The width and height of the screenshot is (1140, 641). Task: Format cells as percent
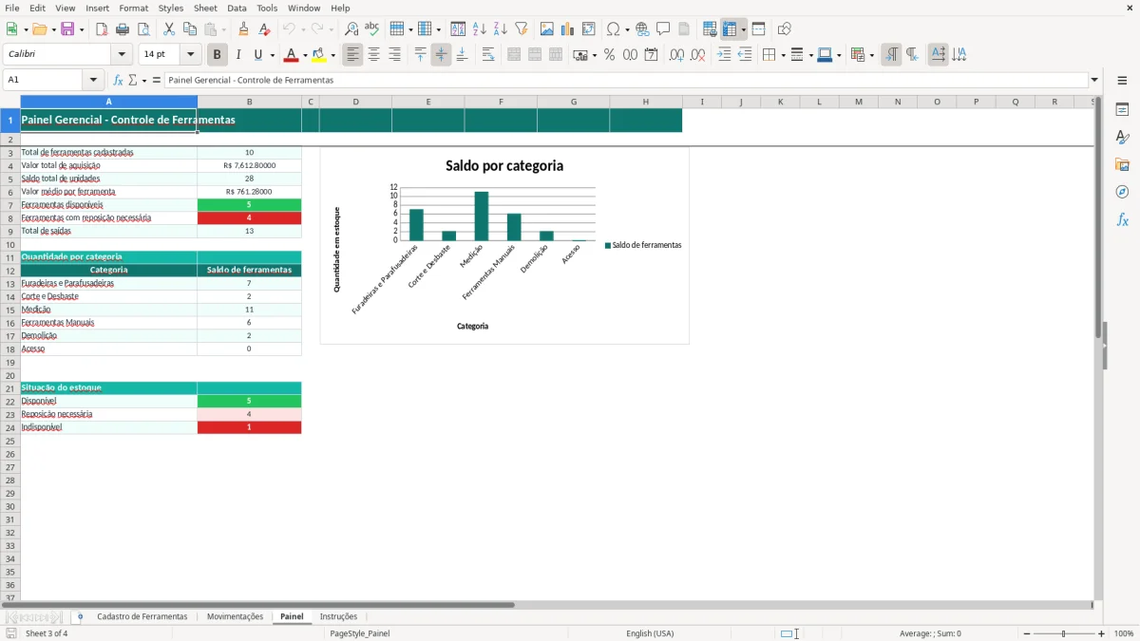pyautogui.click(x=610, y=55)
